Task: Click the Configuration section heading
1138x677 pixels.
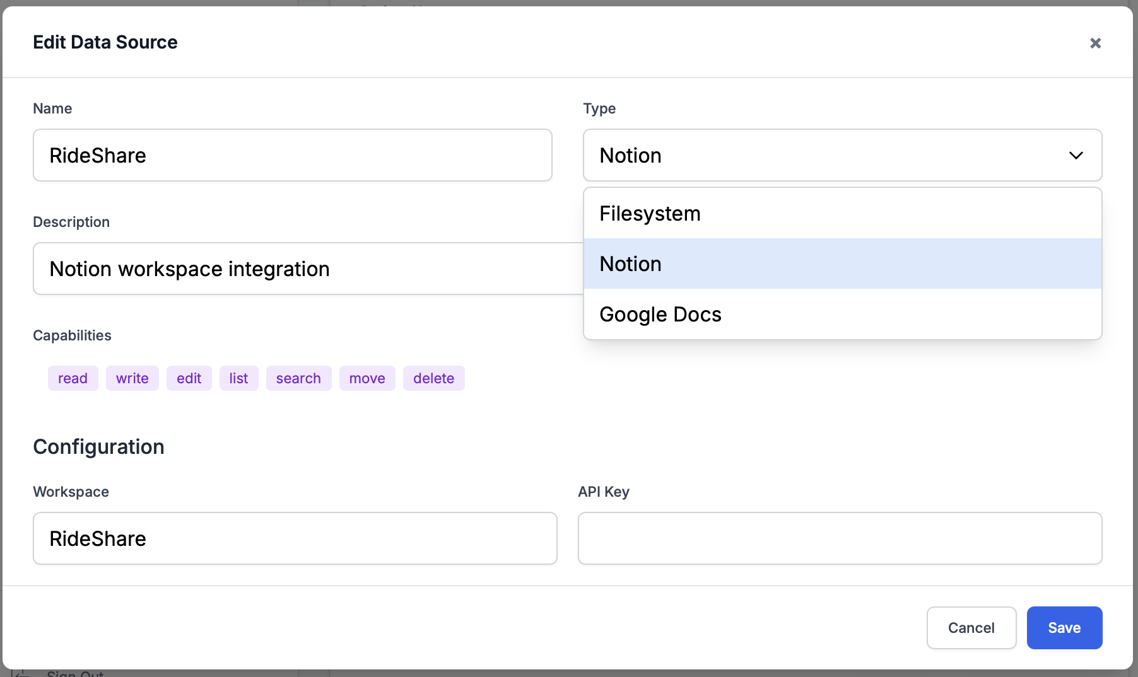Action: (x=98, y=446)
